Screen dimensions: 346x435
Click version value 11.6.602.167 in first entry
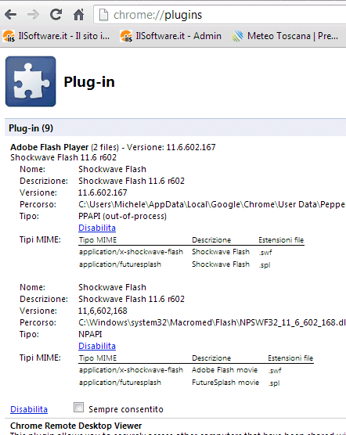(x=103, y=192)
